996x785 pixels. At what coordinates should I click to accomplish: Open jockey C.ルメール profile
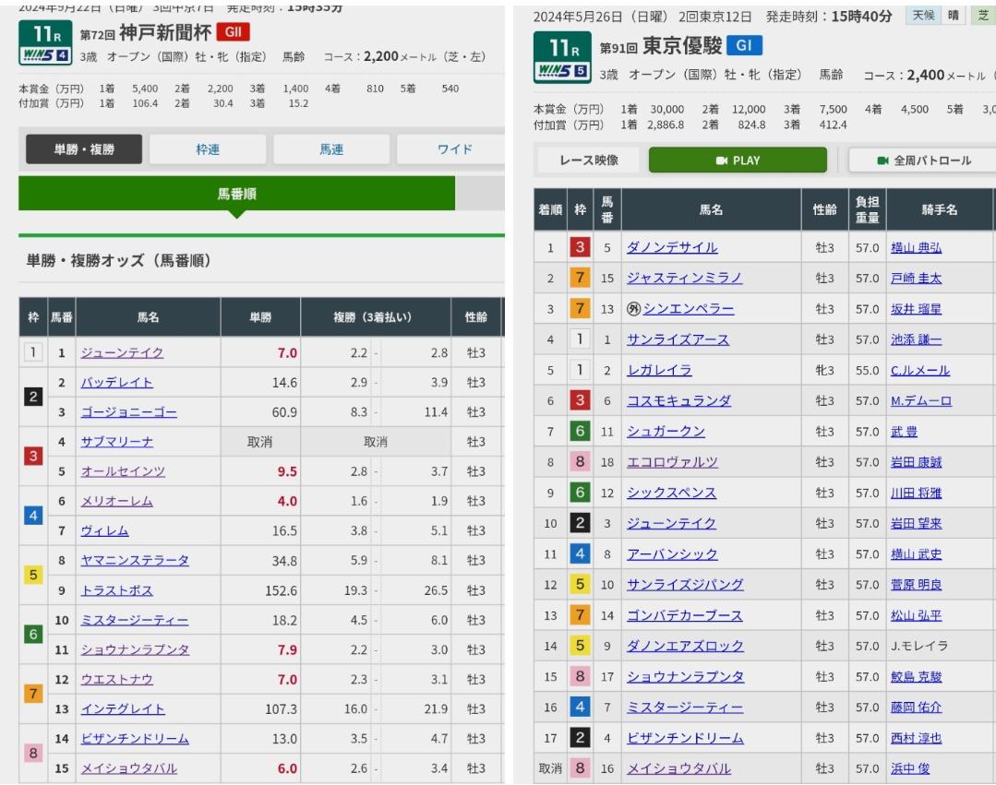[x=919, y=371]
